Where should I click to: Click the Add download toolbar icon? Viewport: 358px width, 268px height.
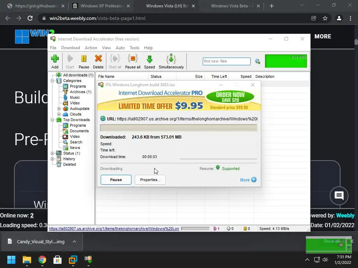55,61
